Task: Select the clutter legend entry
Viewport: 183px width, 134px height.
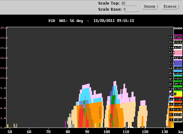Action: coord(175,37)
